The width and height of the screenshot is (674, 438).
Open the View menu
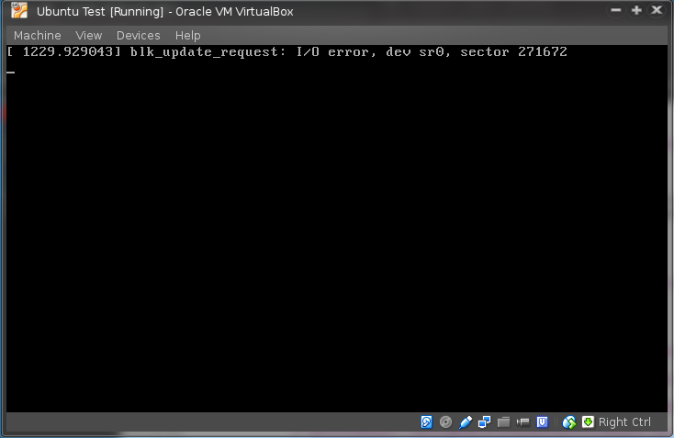click(x=88, y=35)
